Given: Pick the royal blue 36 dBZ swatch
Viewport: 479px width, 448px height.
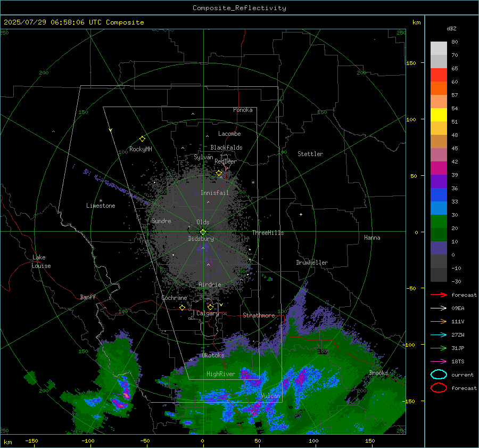Looking at the screenshot, I should [439, 194].
